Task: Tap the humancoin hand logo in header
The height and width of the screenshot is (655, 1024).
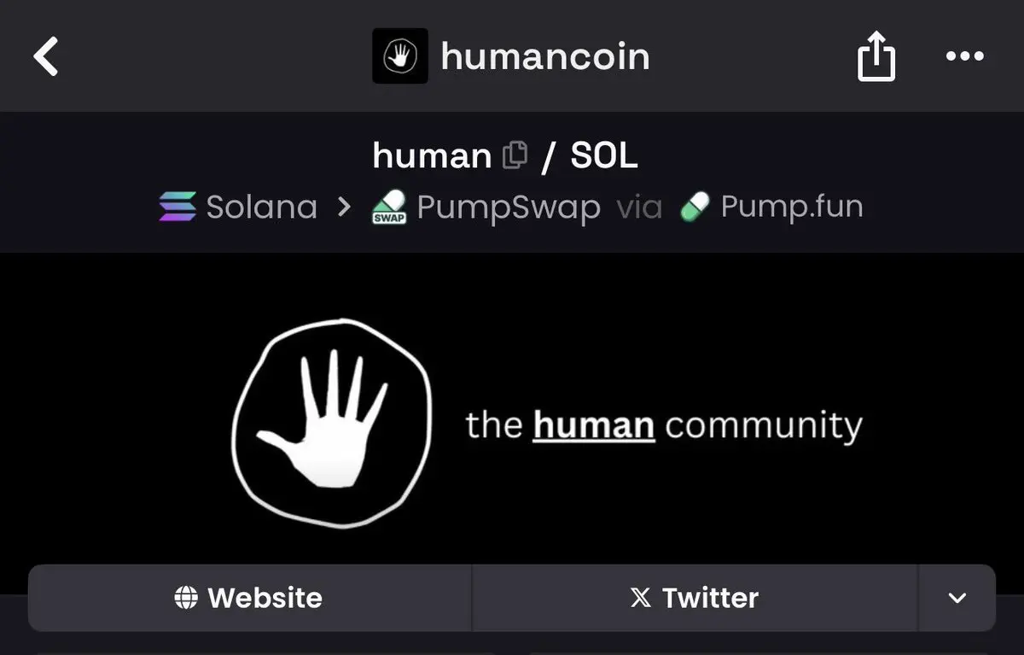Action: [x=400, y=56]
